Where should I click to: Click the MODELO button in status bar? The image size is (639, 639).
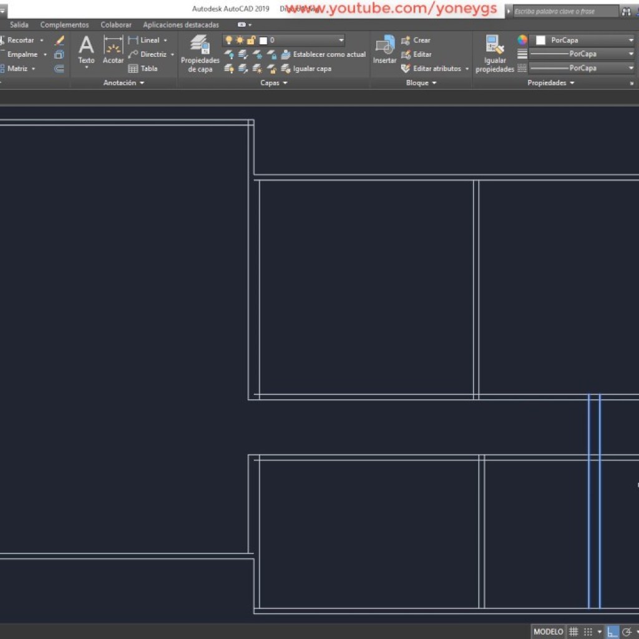[548, 631]
